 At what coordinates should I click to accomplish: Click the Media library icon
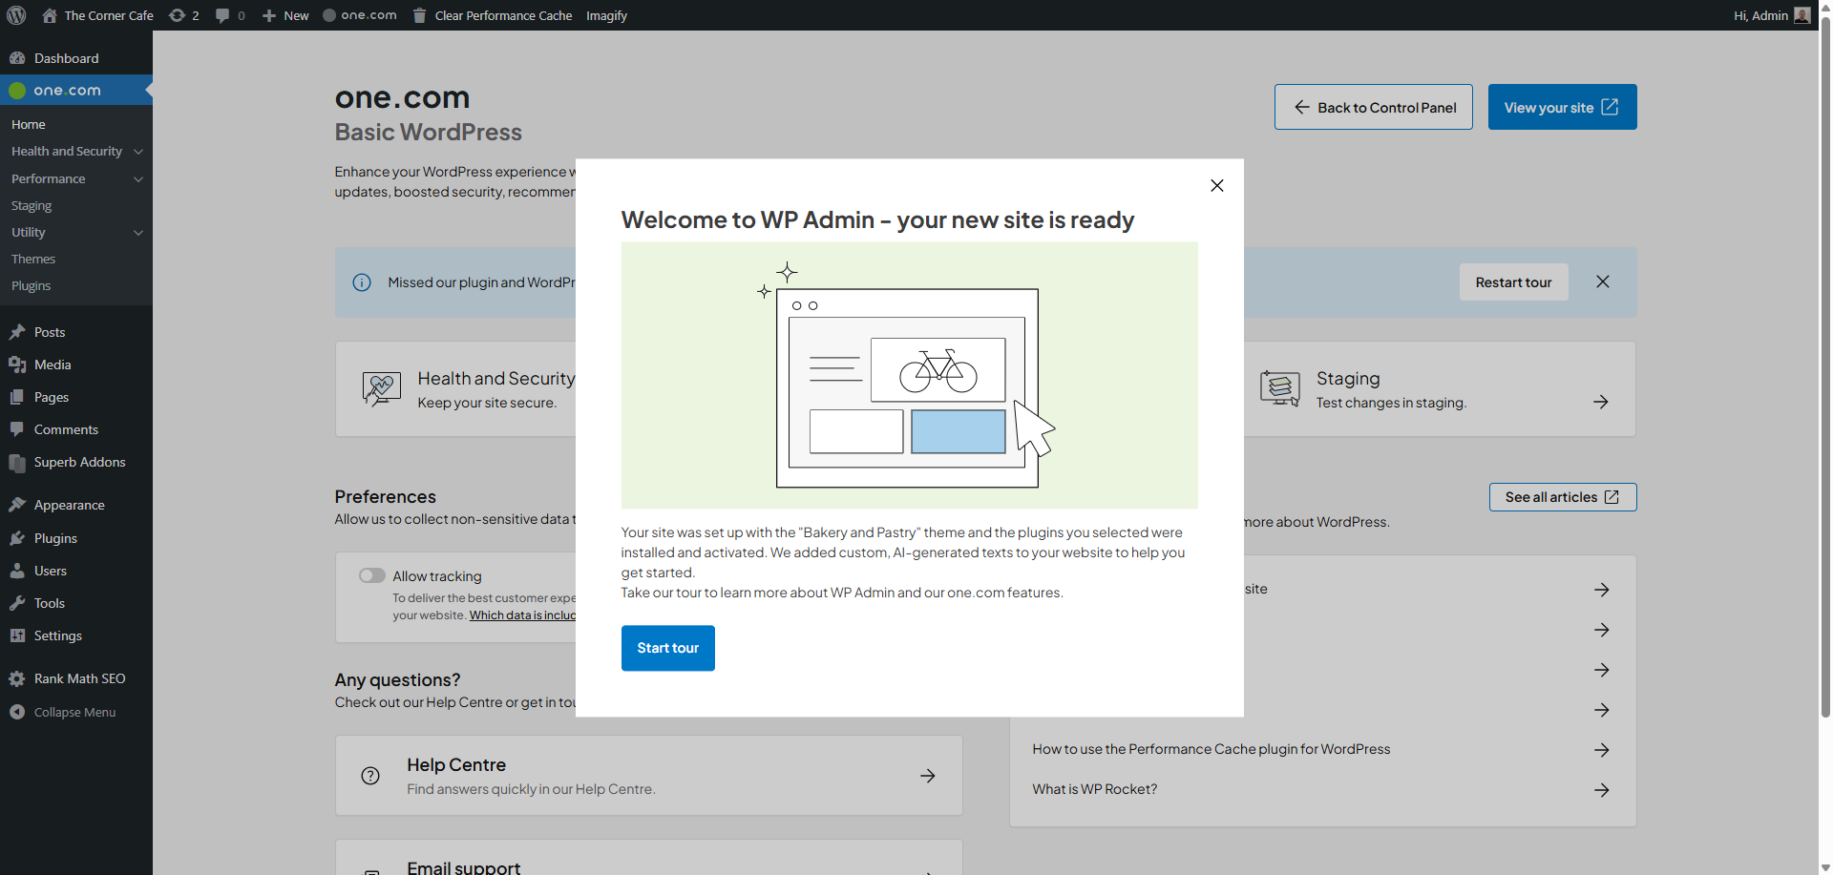coord(17,365)
